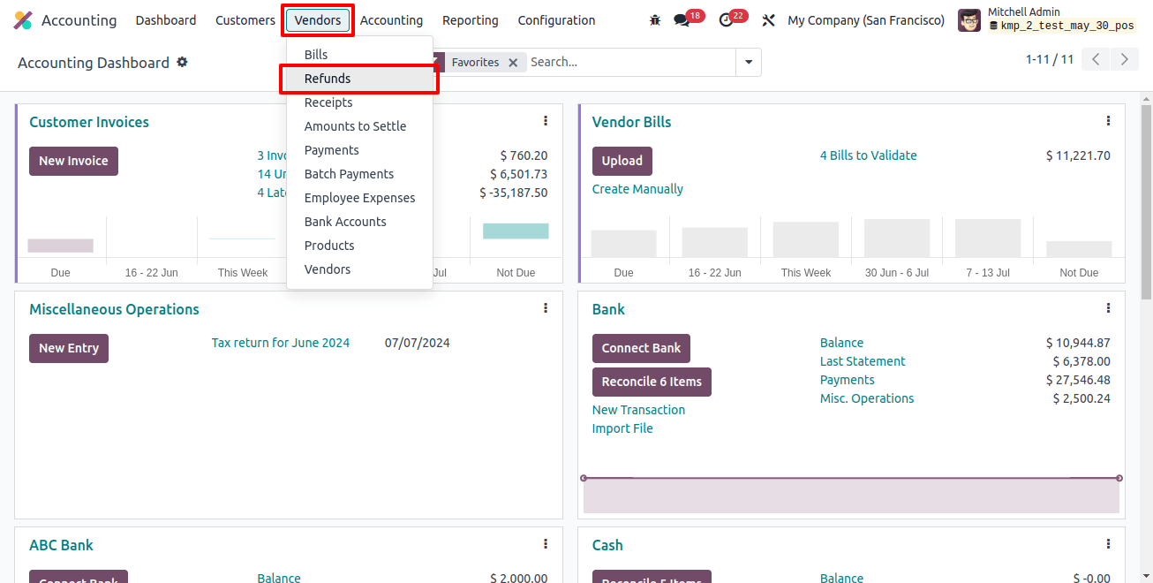Open the My Company (San Francisco) company switcher
Viewport: 1153px width, 583px height.
click(866, 20)
